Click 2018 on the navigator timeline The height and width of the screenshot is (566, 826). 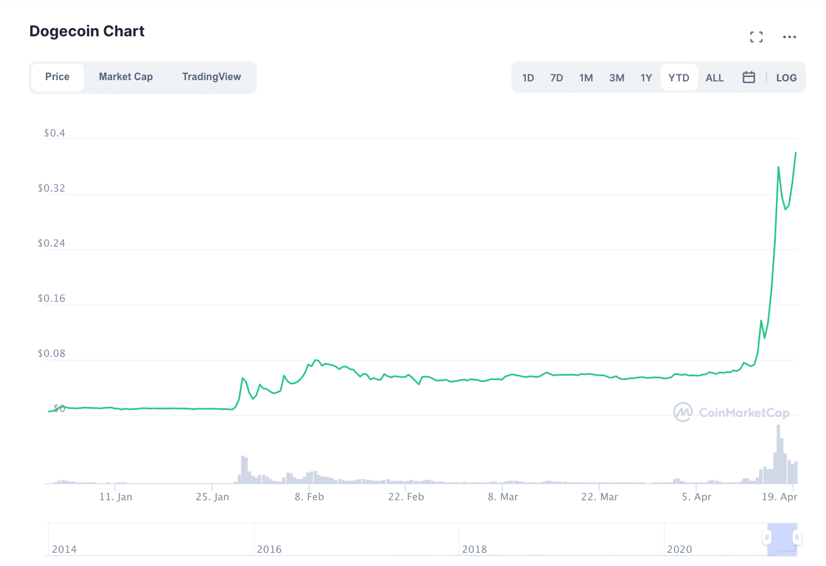[x=474, y=549]
